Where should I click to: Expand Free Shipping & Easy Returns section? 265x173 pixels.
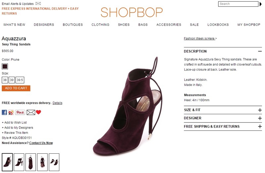(x=260, y=127)
